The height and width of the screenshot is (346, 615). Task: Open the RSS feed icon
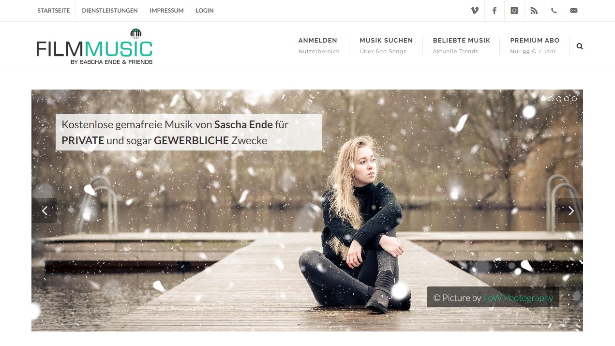coord(534,11)
